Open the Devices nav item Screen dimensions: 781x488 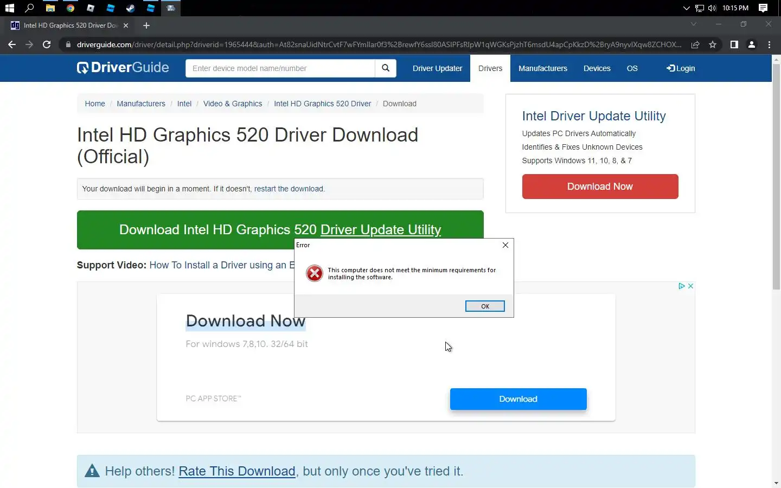pyautogui.click(x=597, y=68)
